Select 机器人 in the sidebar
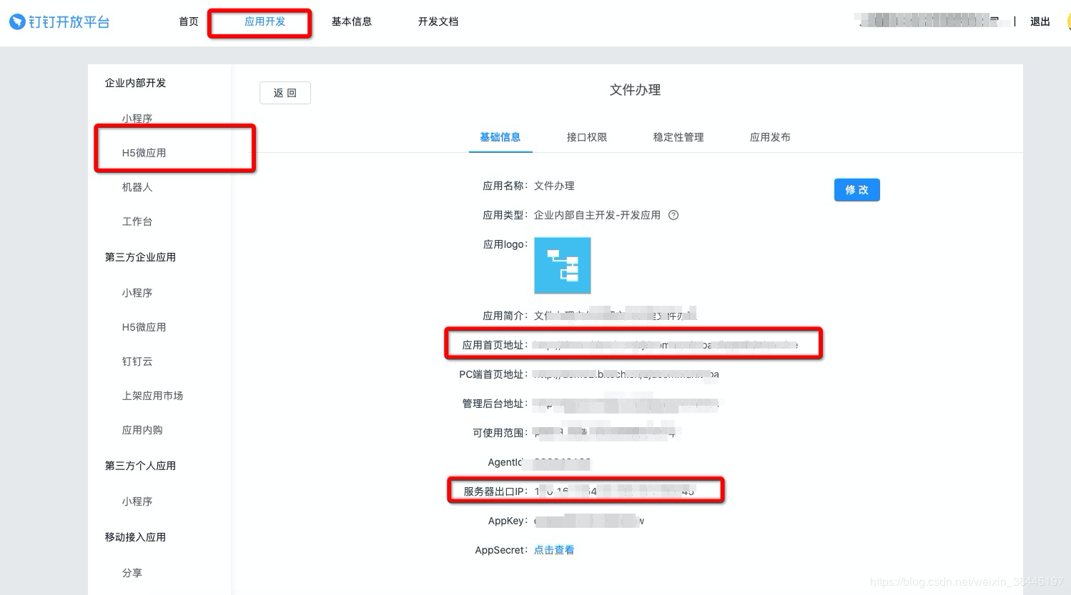1071x595 pixels. 137,187
